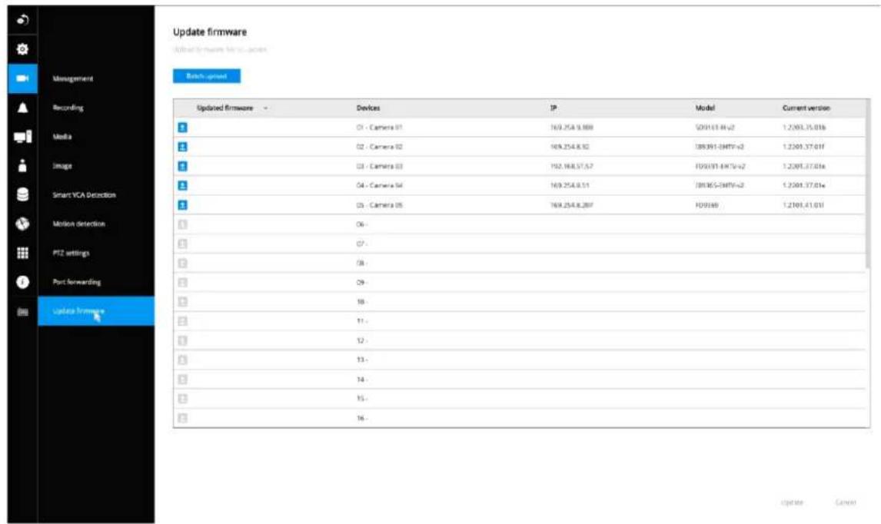Open the Media menu item

click(62, 137)
